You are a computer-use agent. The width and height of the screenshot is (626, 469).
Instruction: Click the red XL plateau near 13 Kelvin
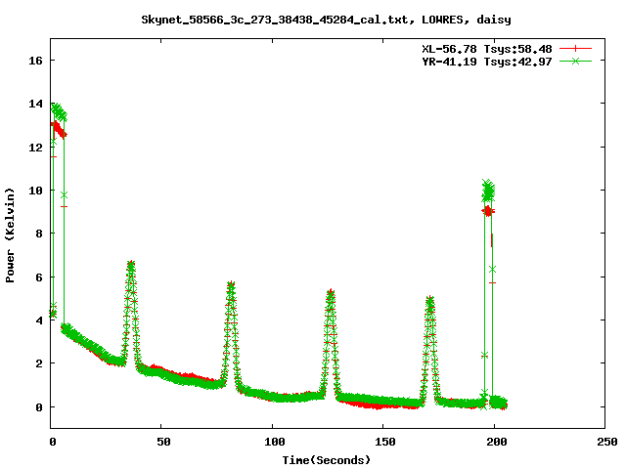pos(59,130)
